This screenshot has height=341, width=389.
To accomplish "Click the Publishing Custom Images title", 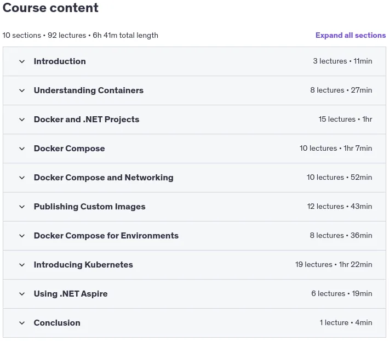I will pos(89,207).
